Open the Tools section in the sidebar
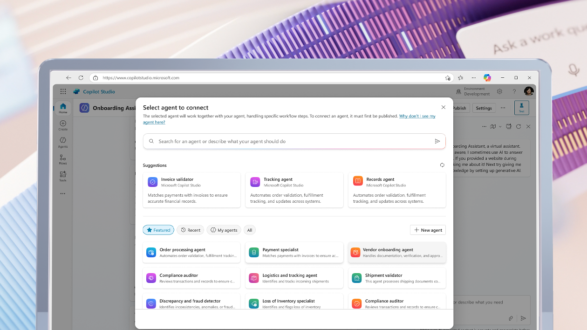Viewport: 587px width, 330px height. coord(63,176)
